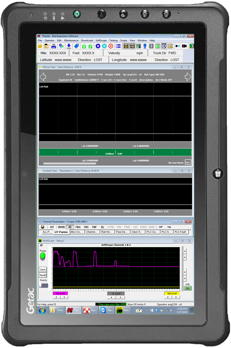This screenshot has height=348, width=231.
Task: Open the SoftScope menu
Action: [101, 40]
